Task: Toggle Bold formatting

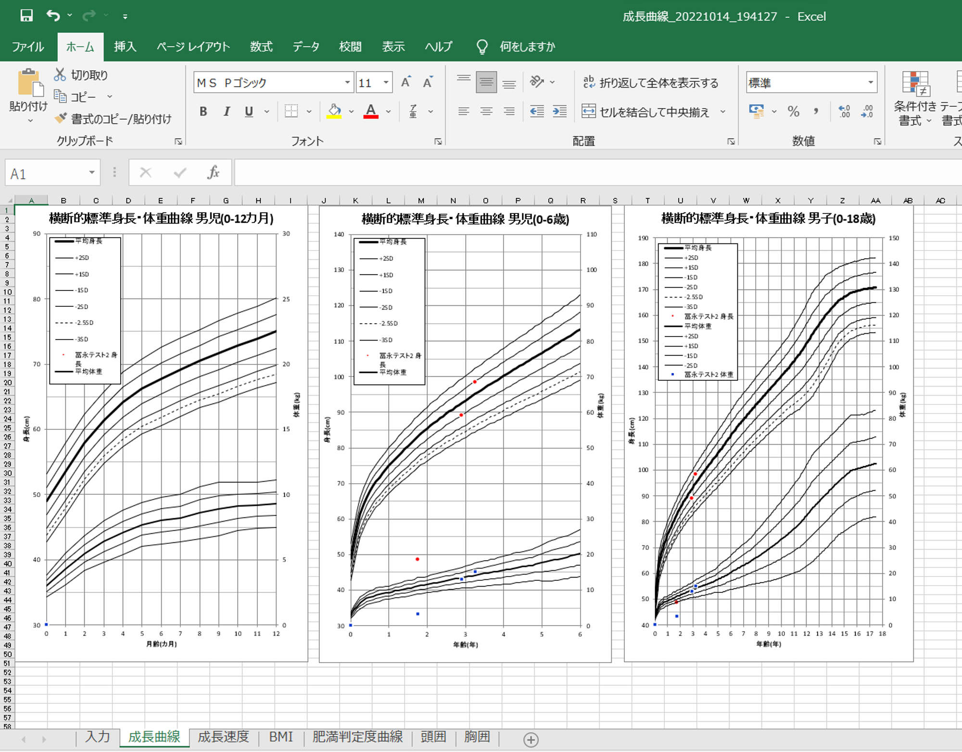Action: [203, 112]
